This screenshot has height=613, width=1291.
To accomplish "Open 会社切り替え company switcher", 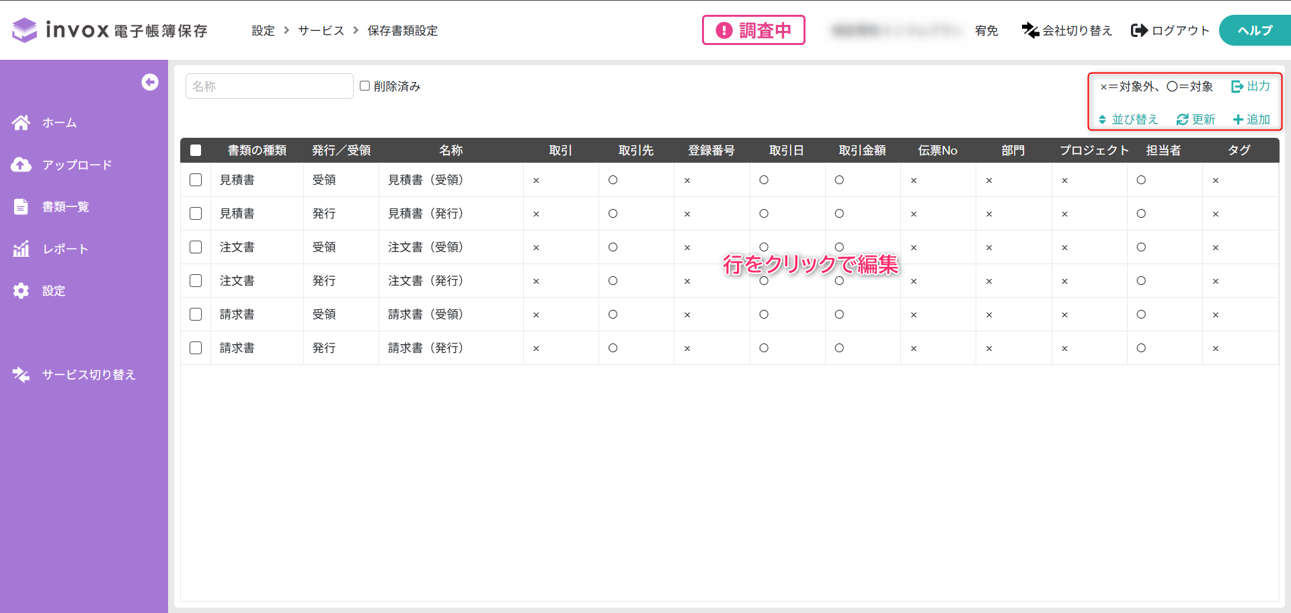I will (1067, 30).
